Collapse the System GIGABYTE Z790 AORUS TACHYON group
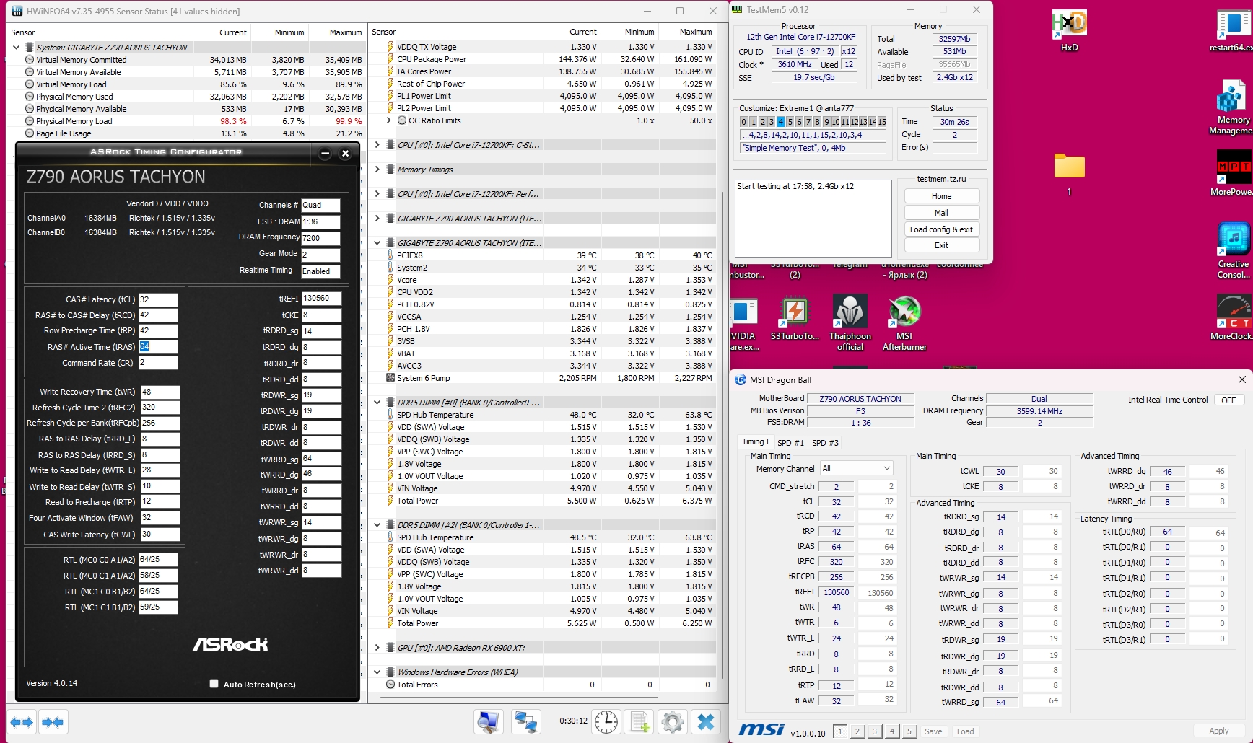The image size is (1253, 743). (16, 48)
